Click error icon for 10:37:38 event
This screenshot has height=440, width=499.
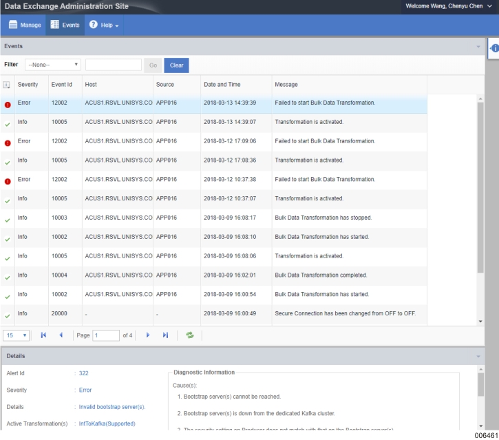(8, 182)
